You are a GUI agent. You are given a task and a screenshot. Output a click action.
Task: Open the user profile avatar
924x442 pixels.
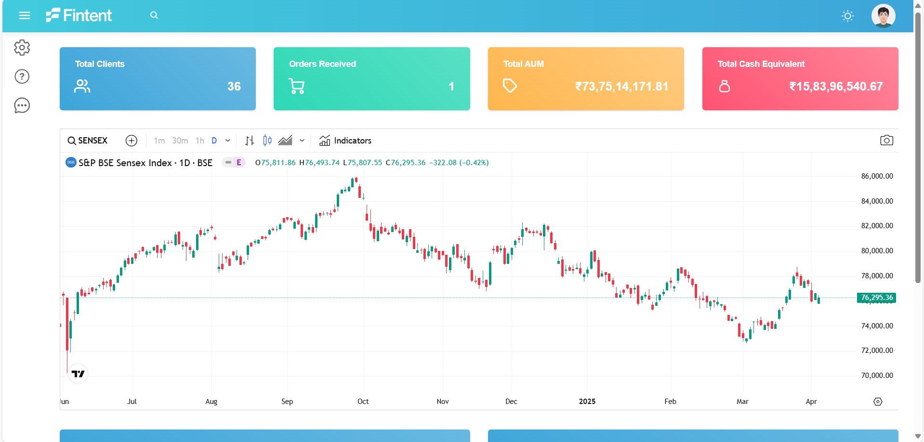(x=884, y=16)
